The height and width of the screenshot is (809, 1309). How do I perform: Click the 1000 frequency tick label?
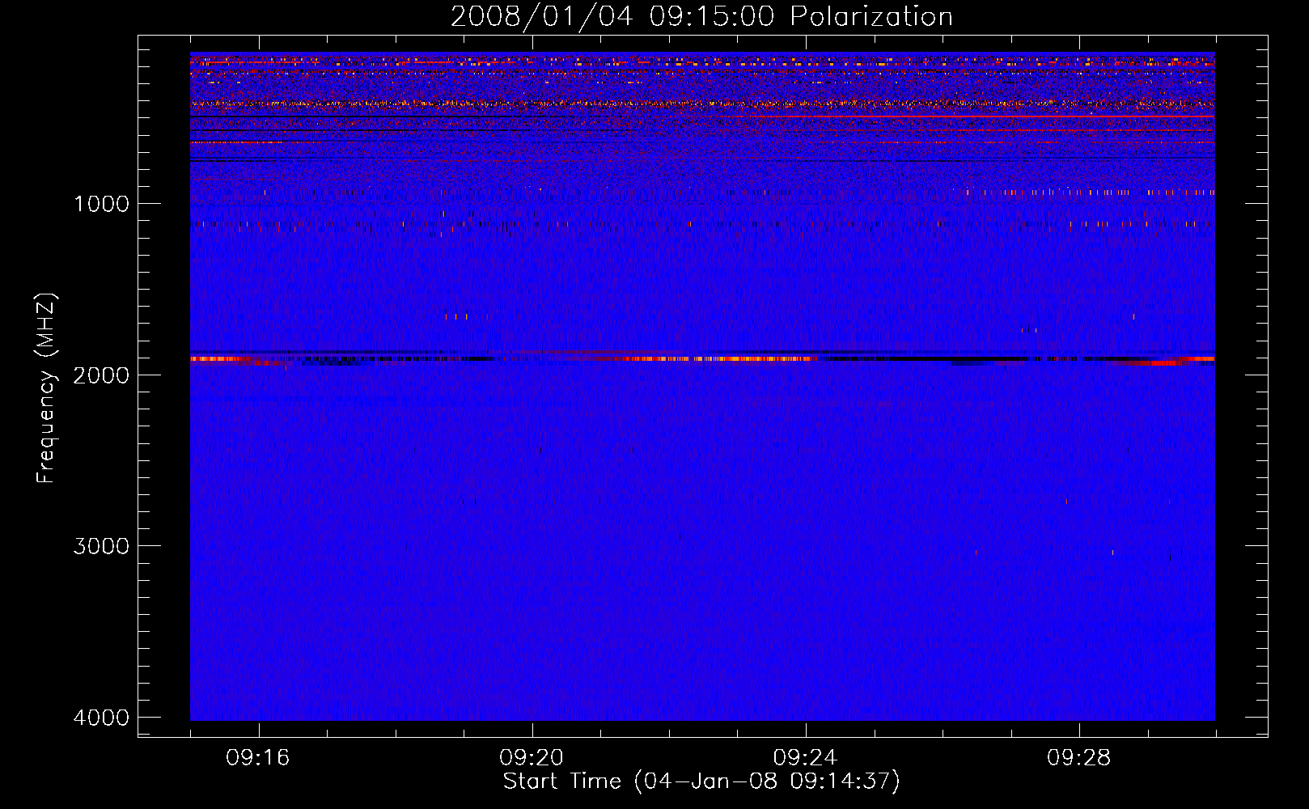pos(101,204)
